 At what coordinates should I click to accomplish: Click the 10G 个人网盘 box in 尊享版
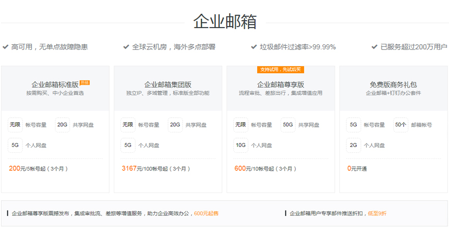[241, 145]
